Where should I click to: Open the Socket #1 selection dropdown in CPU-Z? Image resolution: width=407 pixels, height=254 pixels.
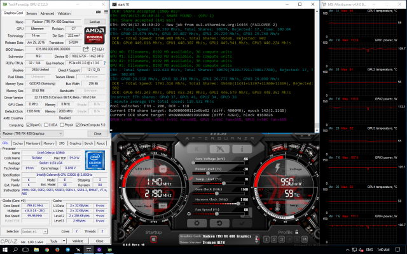pos(34,231)
